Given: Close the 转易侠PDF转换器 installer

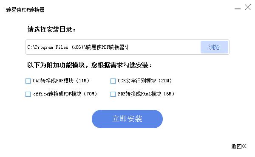Looking at the screenshot, I should point(248,7).
